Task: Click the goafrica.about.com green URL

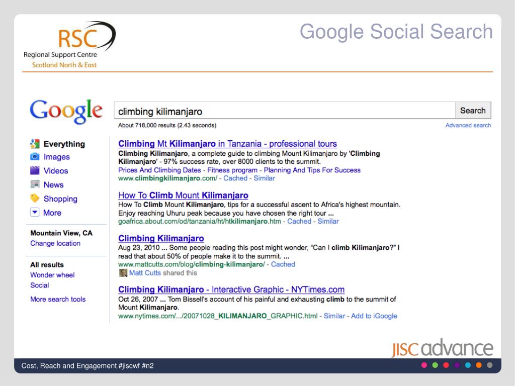Action: [x=199, y=221]
